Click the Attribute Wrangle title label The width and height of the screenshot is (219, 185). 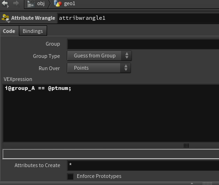(33, 18)
